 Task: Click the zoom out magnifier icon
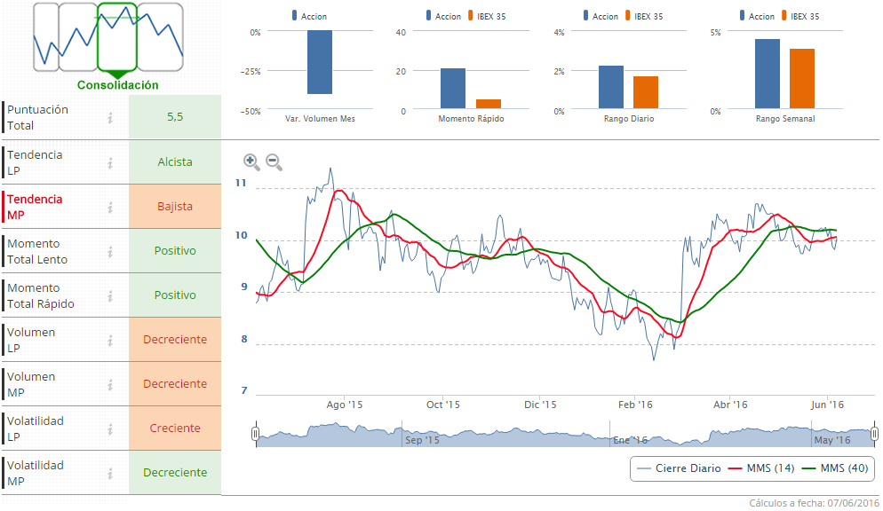click(274, 161)
